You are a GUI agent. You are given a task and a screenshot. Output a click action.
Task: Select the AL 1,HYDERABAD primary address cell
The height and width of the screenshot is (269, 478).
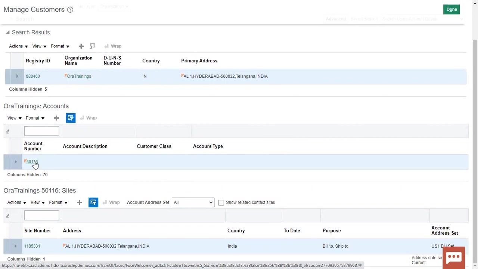tap(226, 76)
